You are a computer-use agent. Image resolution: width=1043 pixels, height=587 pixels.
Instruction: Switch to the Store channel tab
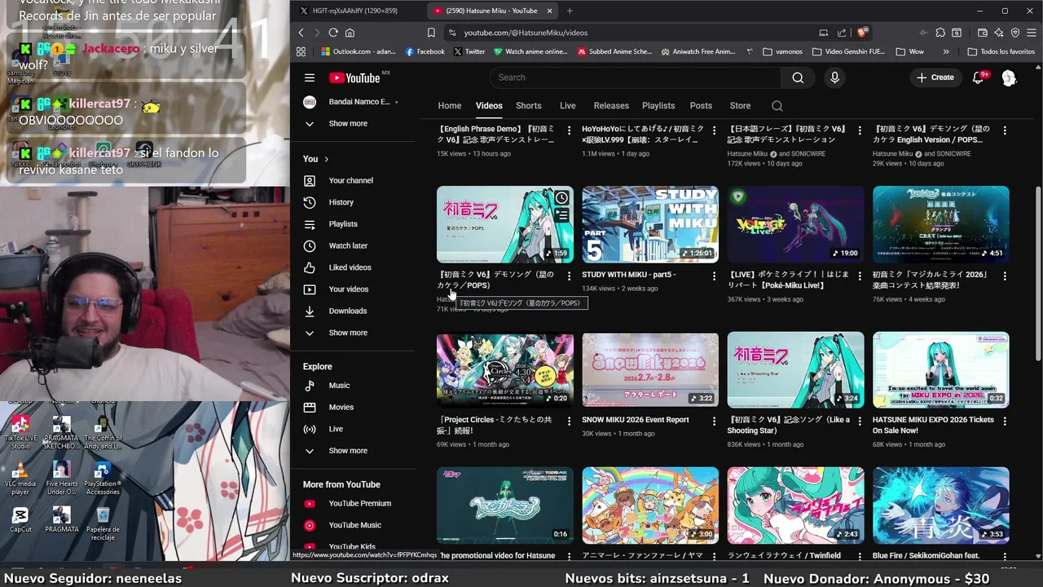point(740,106)
